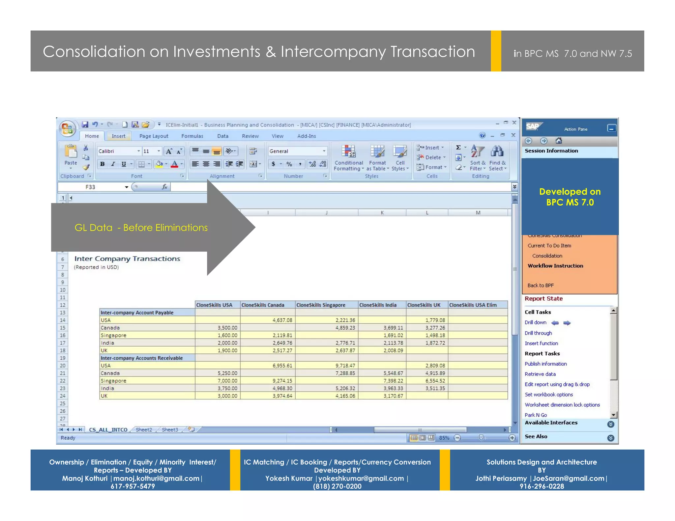Click the red Font Color swatch
The height and width of the screenshot is (521, 675).
coord(175,164)
